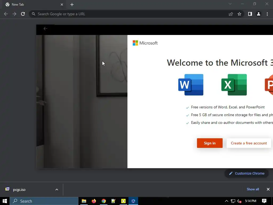Click the share this page icon
Image resolution: width=273 pixels, height=205 pixels.
tap(231, 14)
